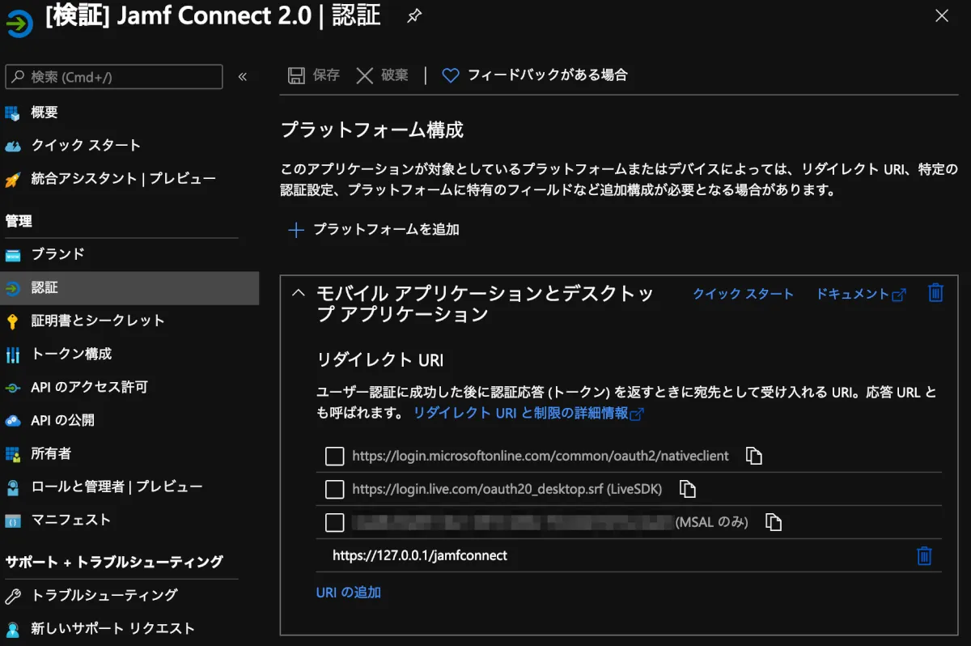Image resolution: width=971 pixels, height=646 pixels.
Task: Click the ブランド icon in sidebar
Action: [x=12, y=255]
